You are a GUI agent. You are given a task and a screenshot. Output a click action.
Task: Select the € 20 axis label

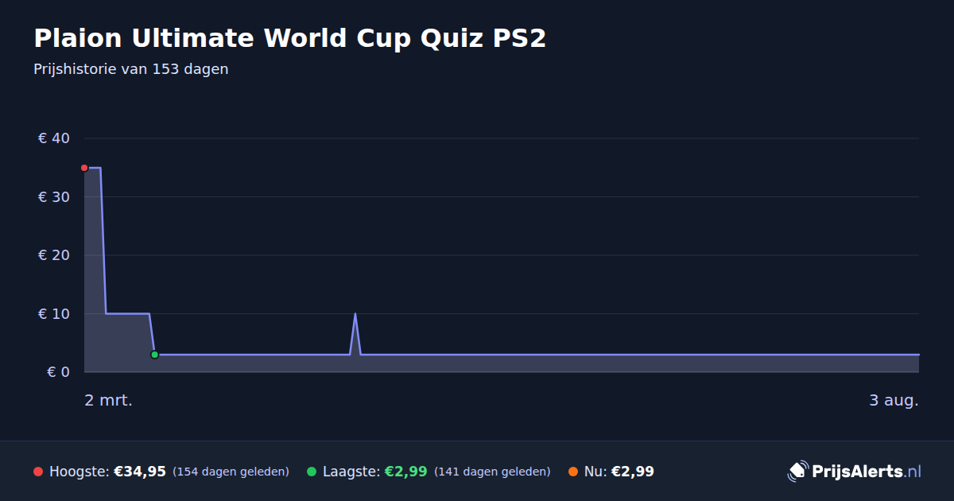[x=54, y=255]
